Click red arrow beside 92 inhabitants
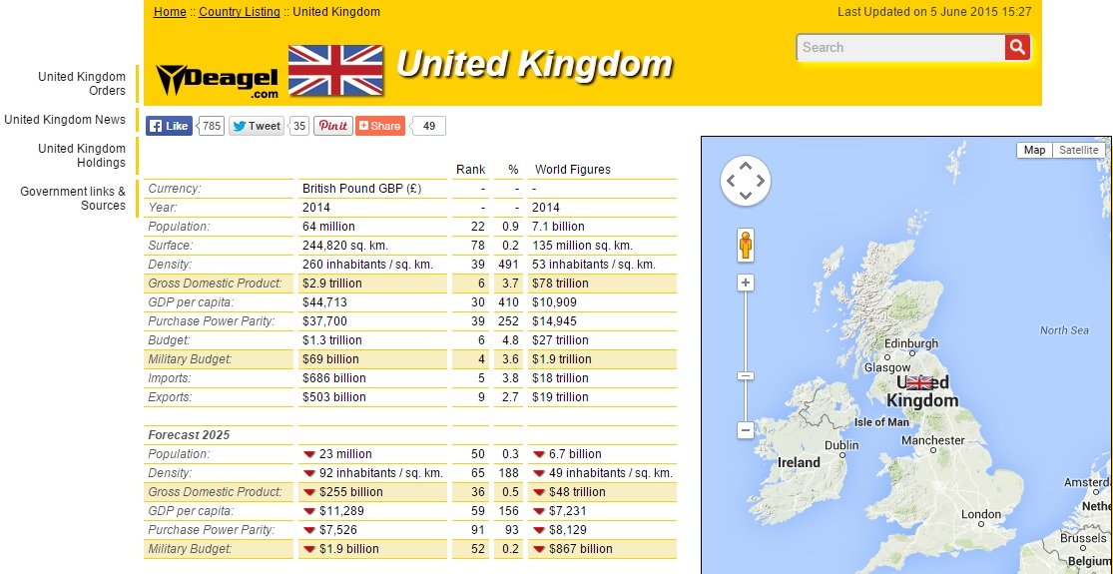Image resolution: width=1113 pixels, height=574 pixels. [308, 473]
